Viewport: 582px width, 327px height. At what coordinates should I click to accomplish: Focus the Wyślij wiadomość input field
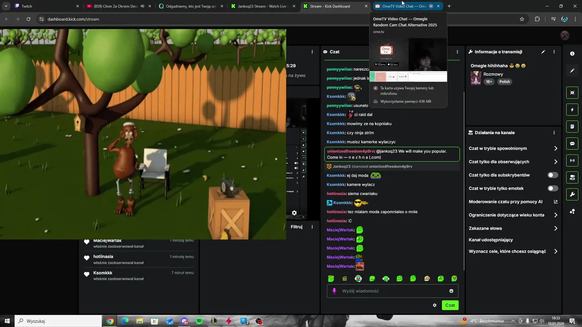click(392, 291)
